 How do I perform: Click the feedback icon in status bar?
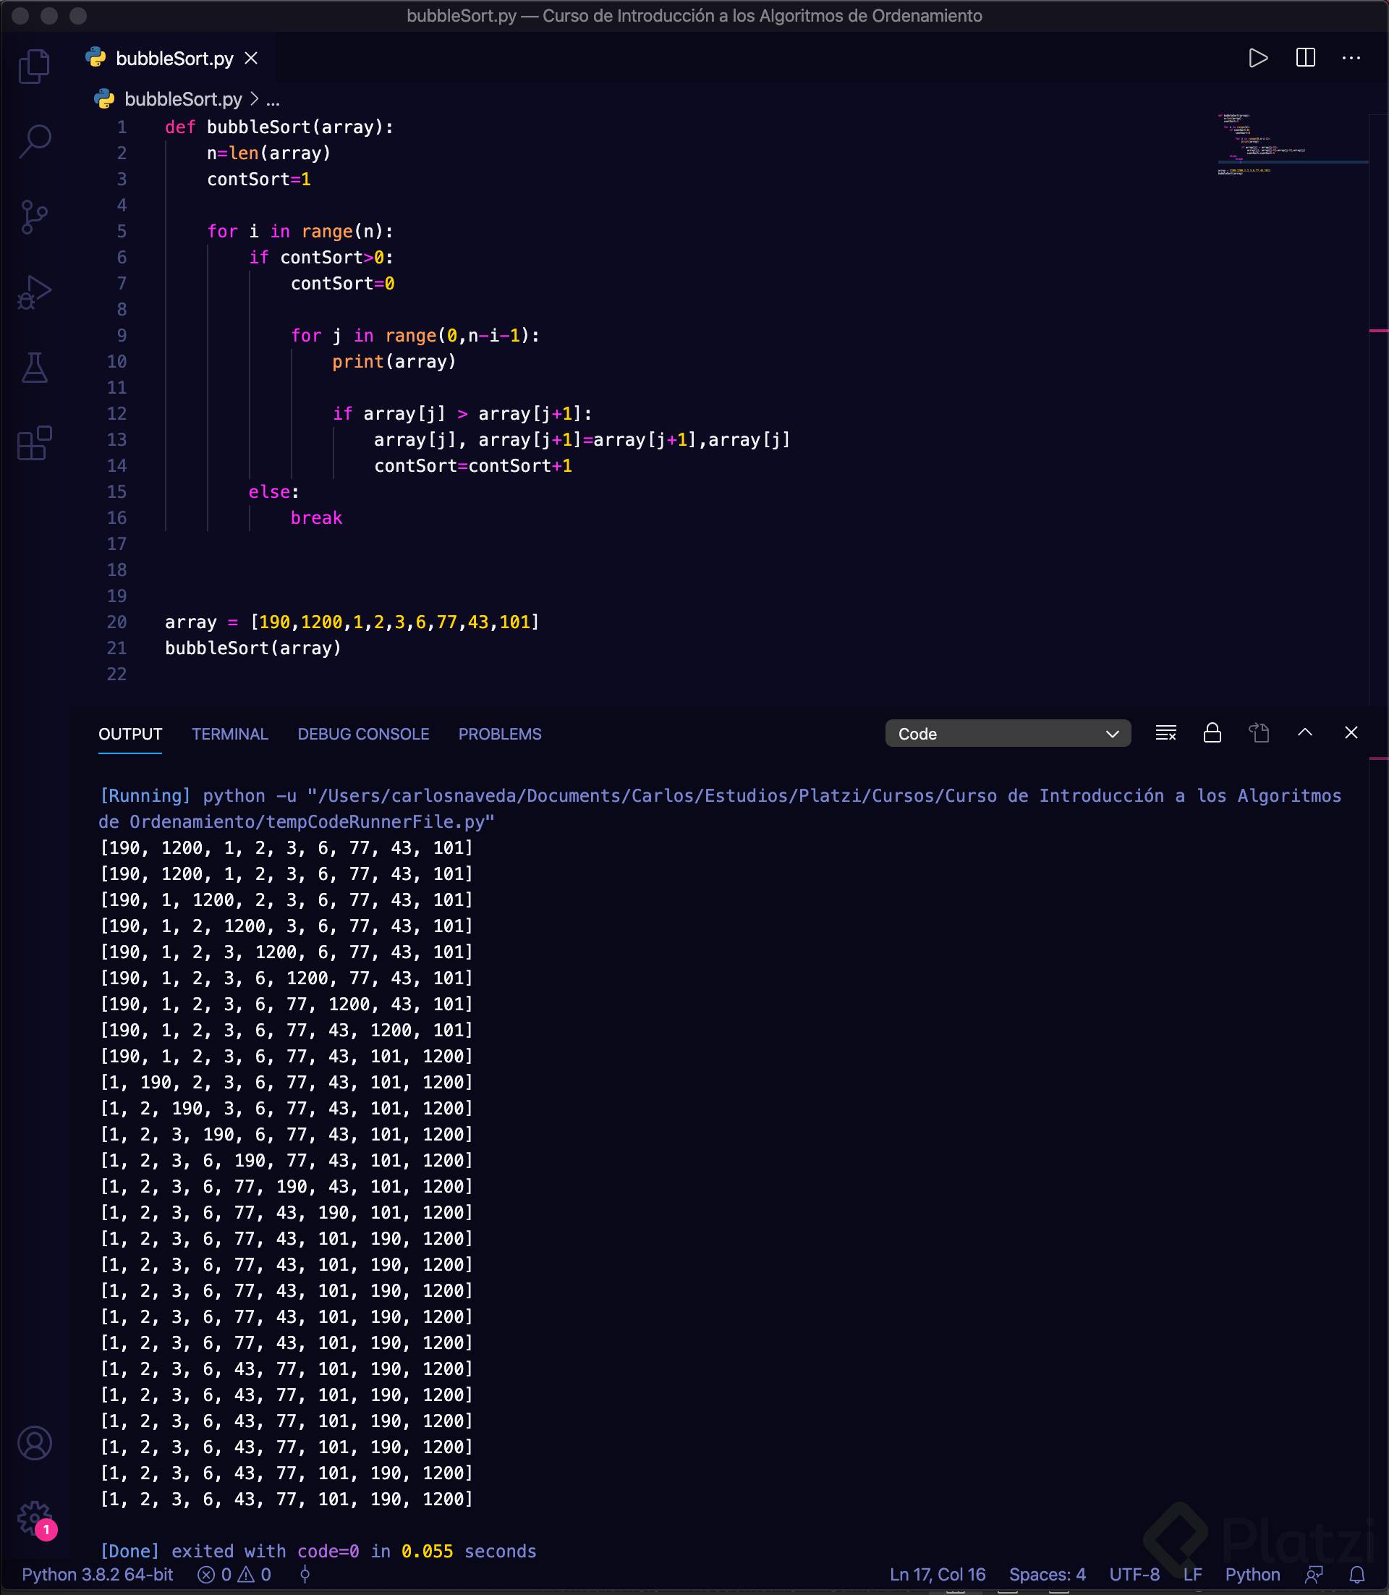1314,1575
